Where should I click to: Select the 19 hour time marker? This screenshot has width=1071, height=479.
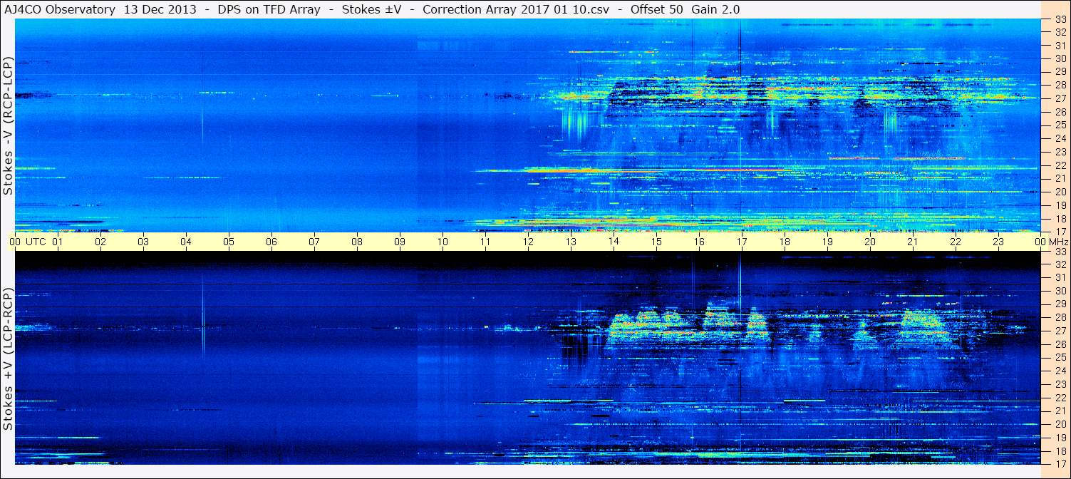pos(827,242)
